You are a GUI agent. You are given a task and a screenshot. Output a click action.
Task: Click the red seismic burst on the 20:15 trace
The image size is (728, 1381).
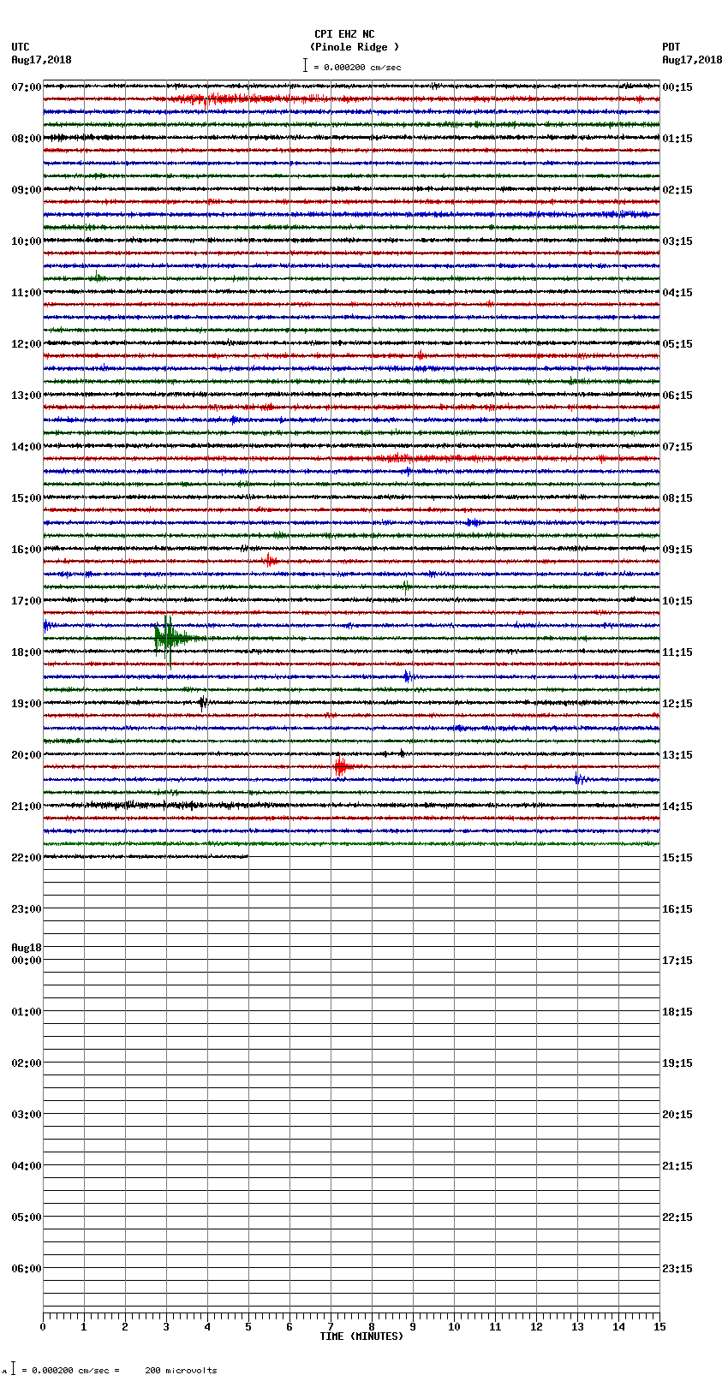(x=341, y=766)
